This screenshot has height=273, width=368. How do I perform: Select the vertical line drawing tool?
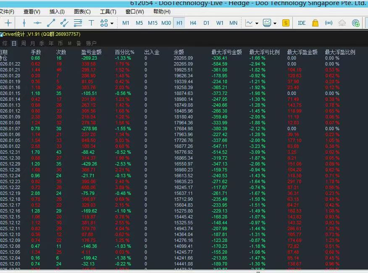click(x=24, y=23)
